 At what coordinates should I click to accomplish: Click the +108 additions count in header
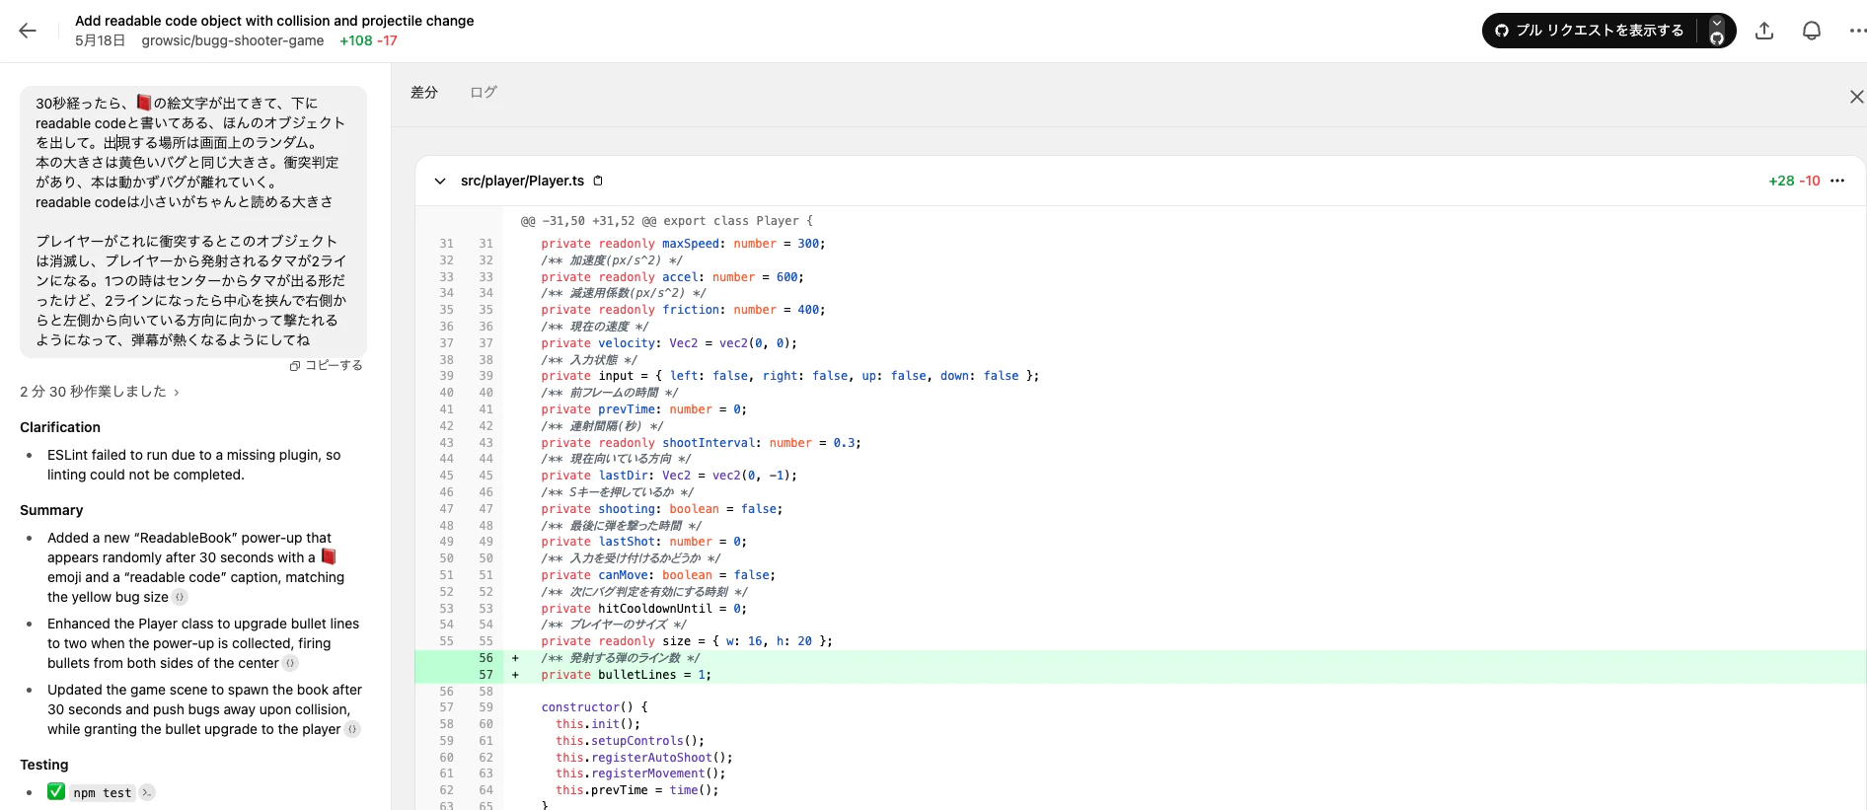coord(356,40)
